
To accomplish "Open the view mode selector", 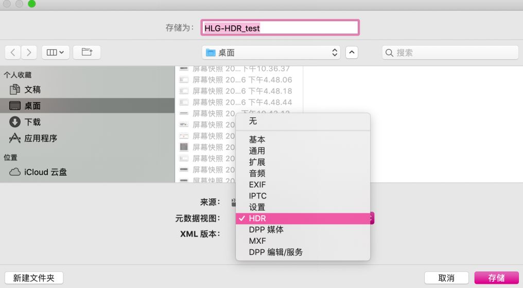I will [55, 53].
